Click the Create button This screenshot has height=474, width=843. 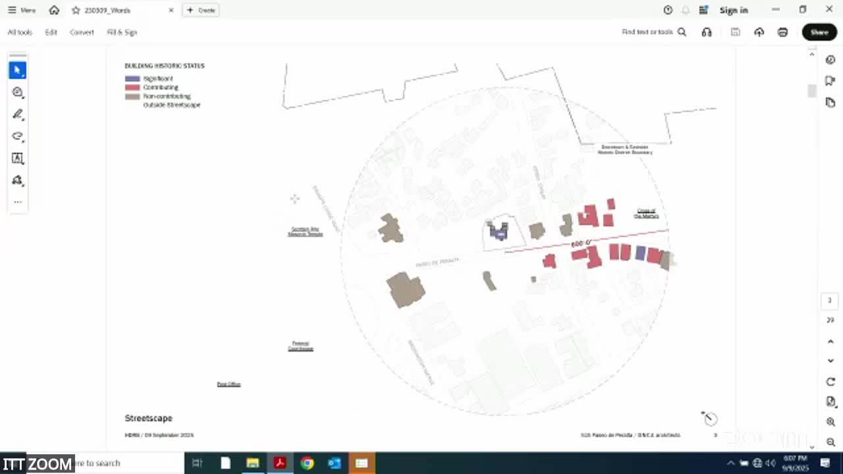(201, 10)
